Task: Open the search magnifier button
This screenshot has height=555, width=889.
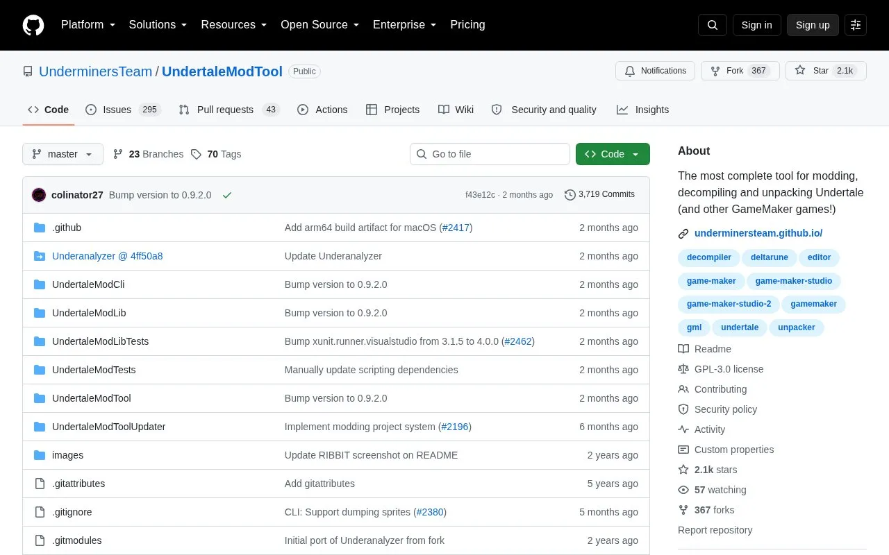Action: point(713,25)
